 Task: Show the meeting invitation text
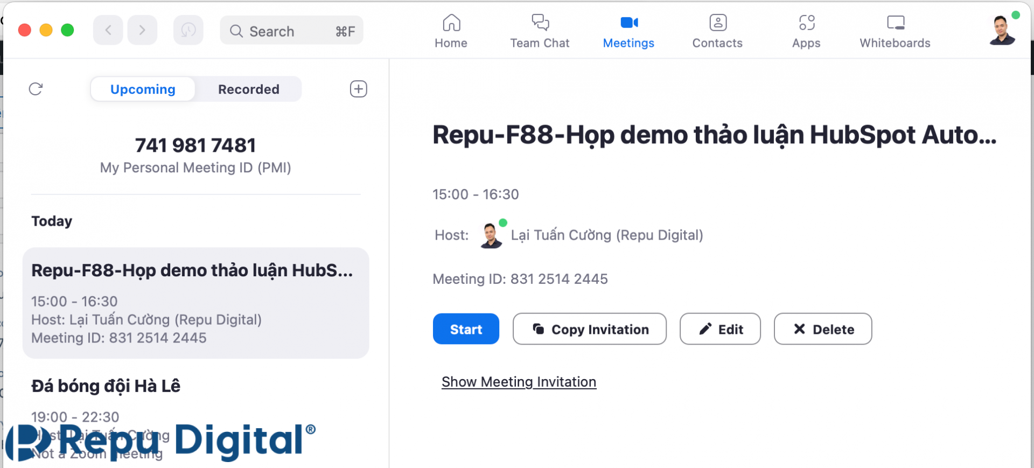(519, 382)
